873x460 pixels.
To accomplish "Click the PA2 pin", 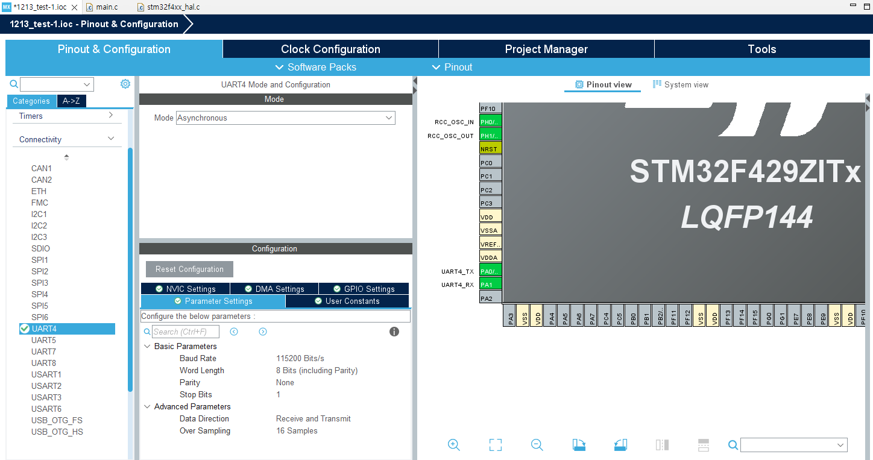I will tap(490, 298).
